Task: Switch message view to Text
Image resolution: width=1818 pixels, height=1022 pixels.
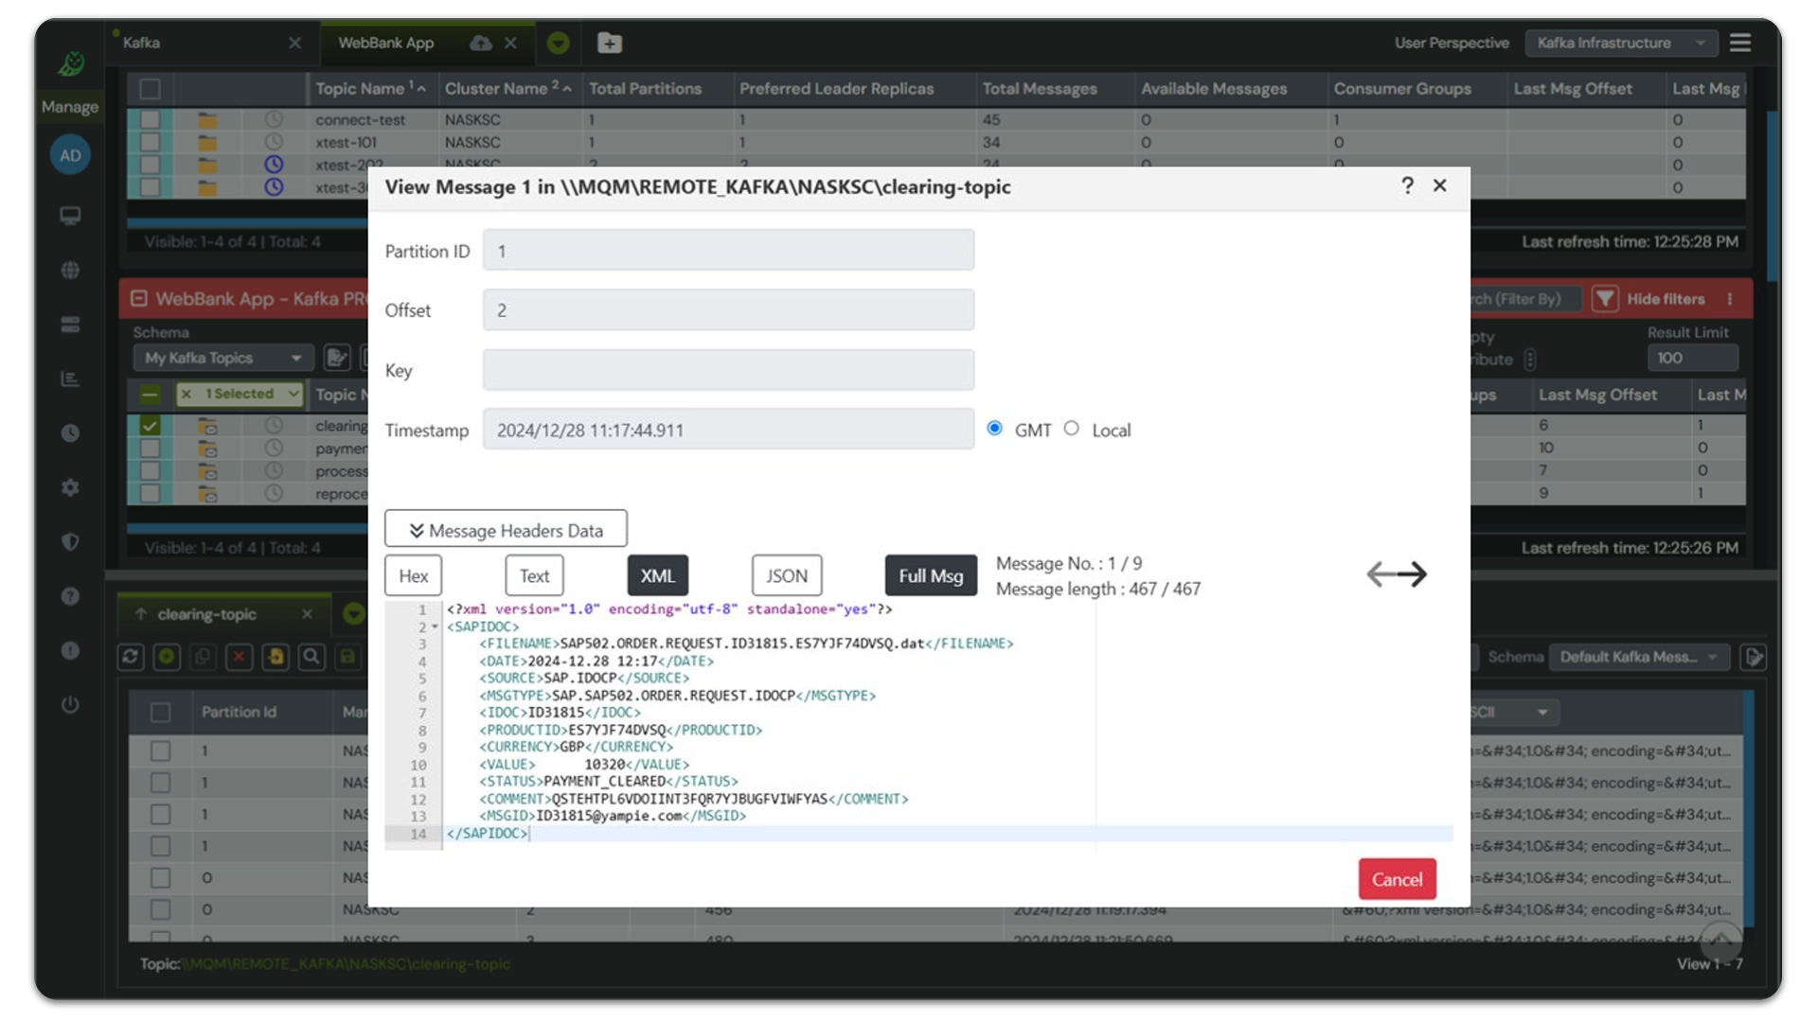Action: pos(534,575)
